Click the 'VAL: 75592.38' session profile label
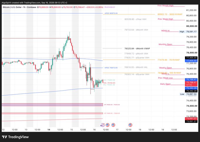This screenshot has height=142, width=200. 109,85
